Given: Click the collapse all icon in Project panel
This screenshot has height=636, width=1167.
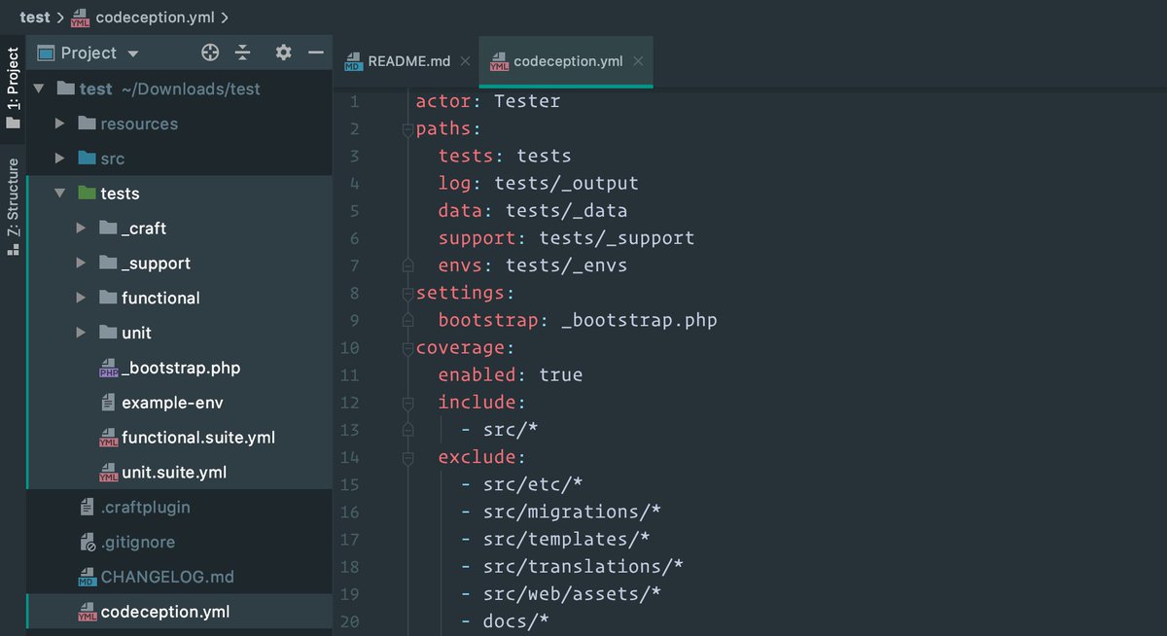Looking at the screenshot, I should (243, 53).
